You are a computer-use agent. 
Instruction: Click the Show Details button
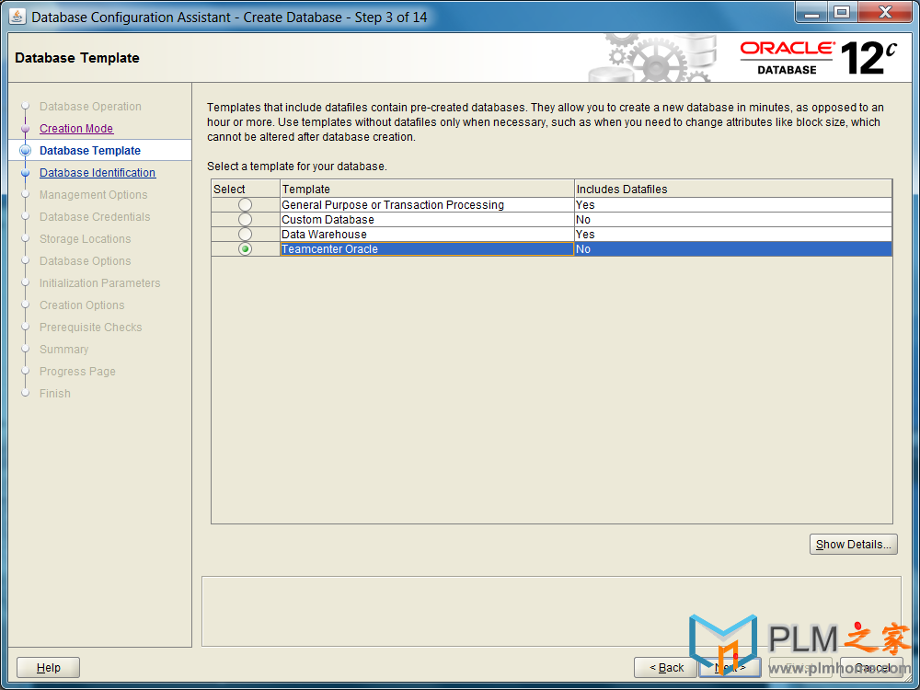point(853,544)
